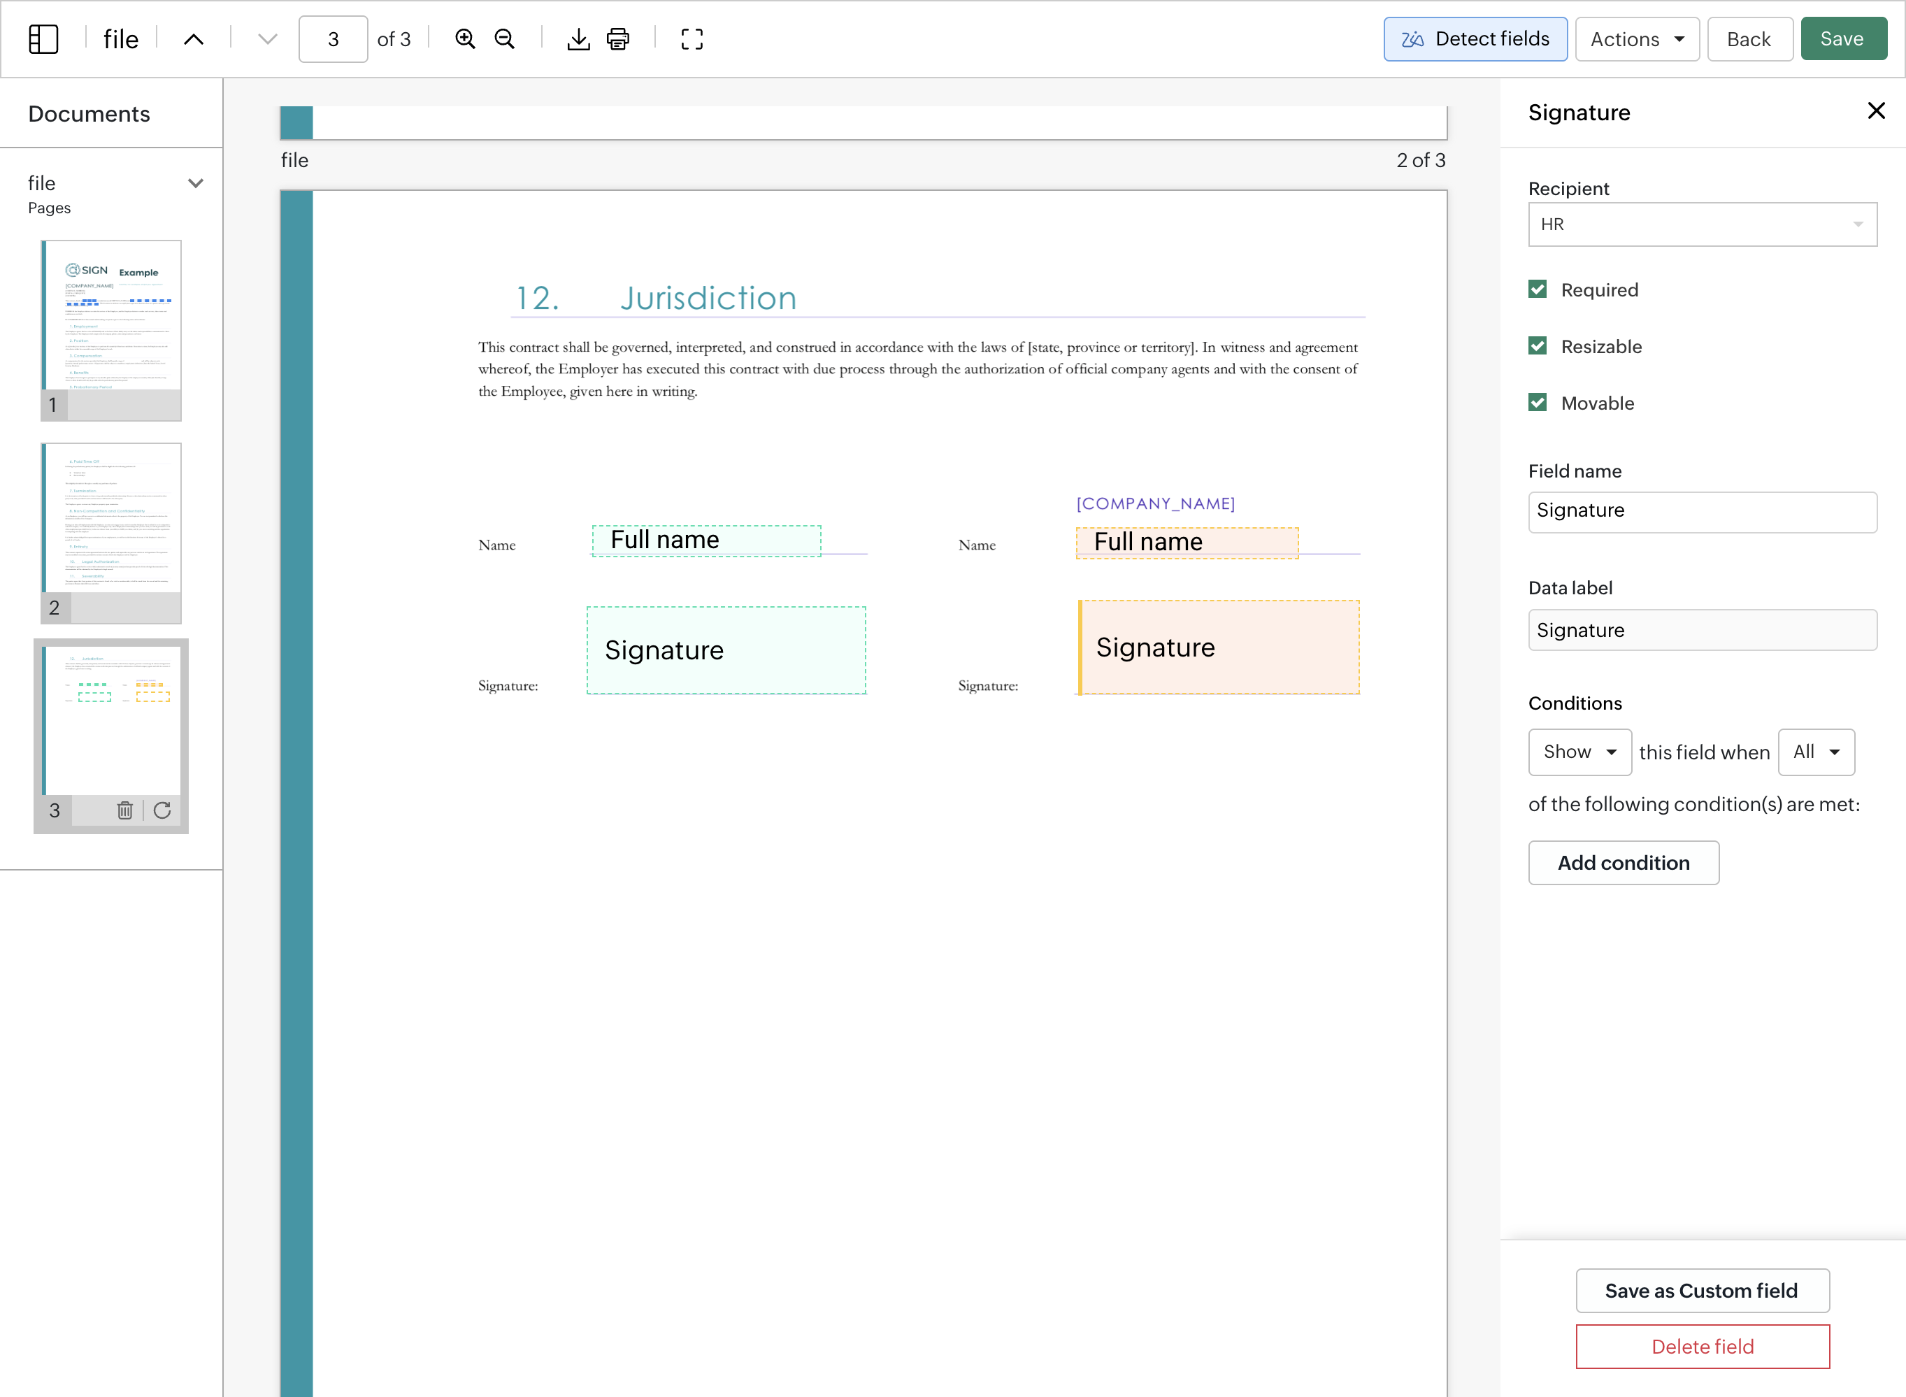Rotate page 3 thumbnail

162,810
